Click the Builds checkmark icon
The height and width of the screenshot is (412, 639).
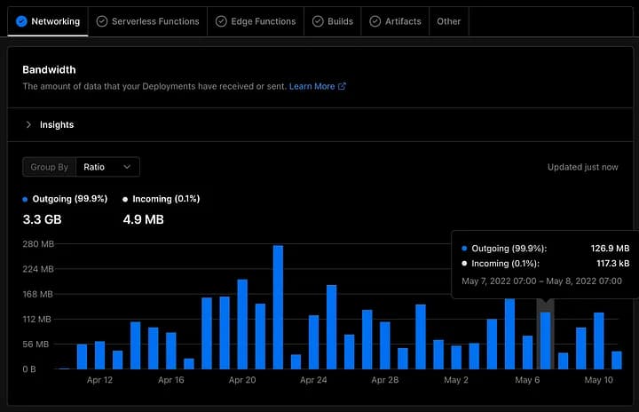tap(318, 21)
